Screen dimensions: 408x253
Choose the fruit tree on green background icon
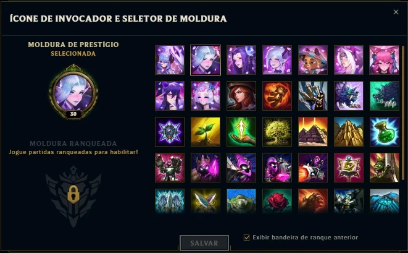(x=277, y=132)
